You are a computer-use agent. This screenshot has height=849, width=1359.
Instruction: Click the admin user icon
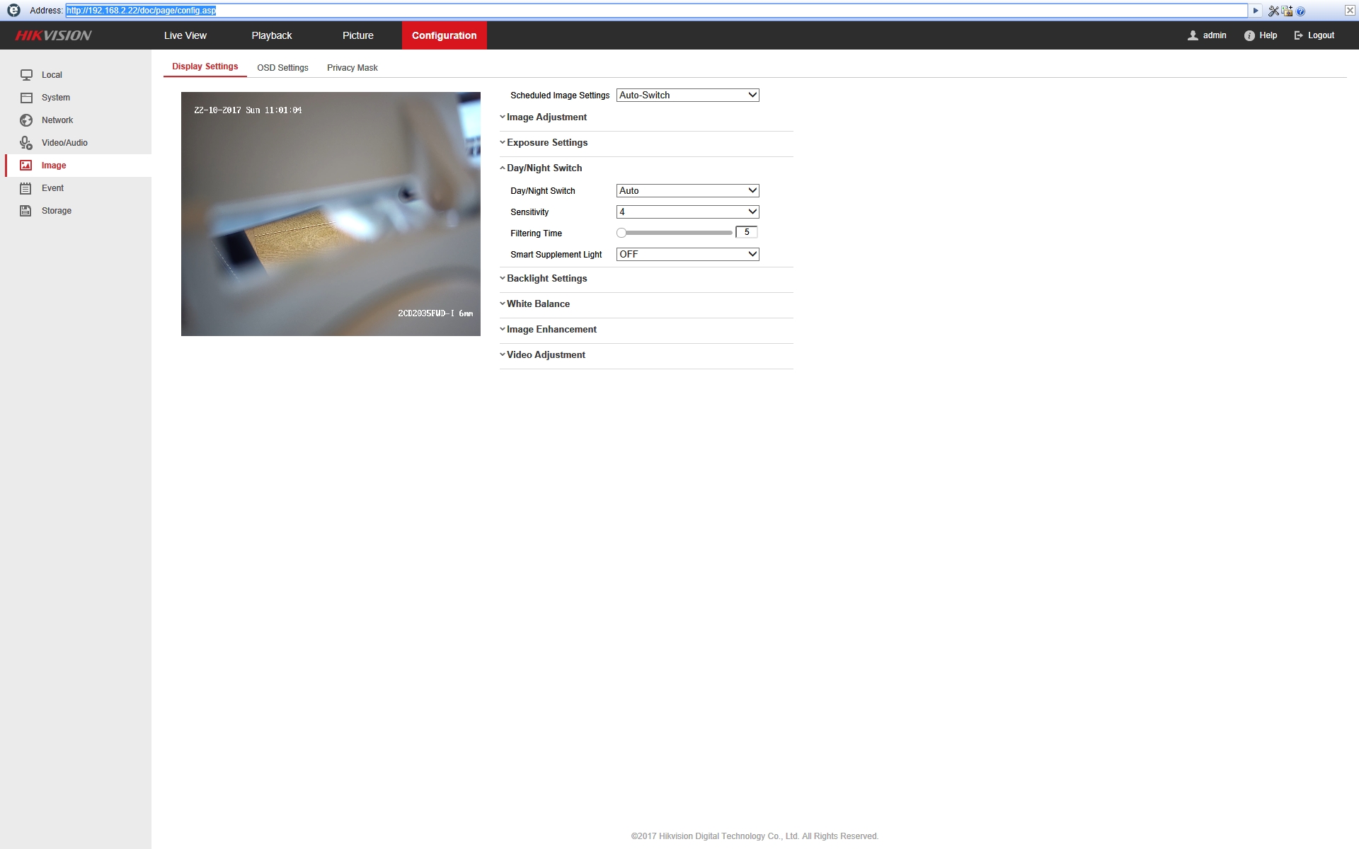coord(1193,35)
